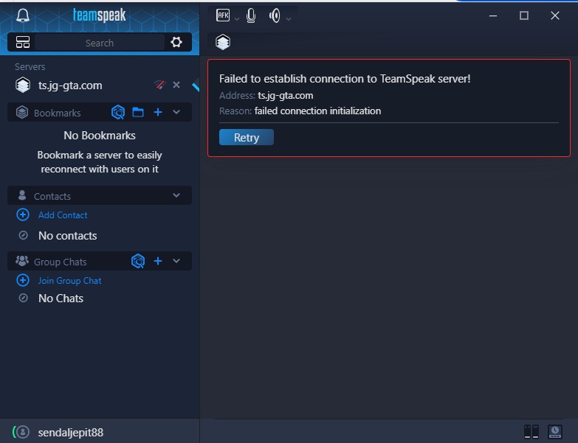Click the TeamSpeak logo
This screenshot has width=578, height=443.
99,15
